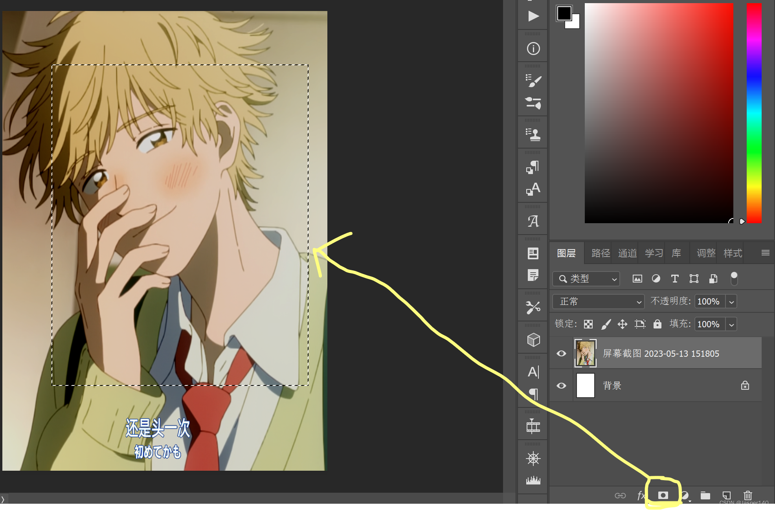Click the new adjustment layer half-circle icon
This screenshot has height=510, width=775.
coord(685,495)
